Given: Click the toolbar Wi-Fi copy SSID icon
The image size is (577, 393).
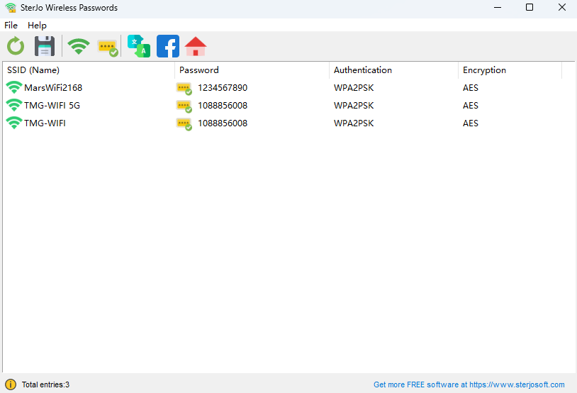Looking at the screenshot, I should pyautogui.click(x=79, y=46).
